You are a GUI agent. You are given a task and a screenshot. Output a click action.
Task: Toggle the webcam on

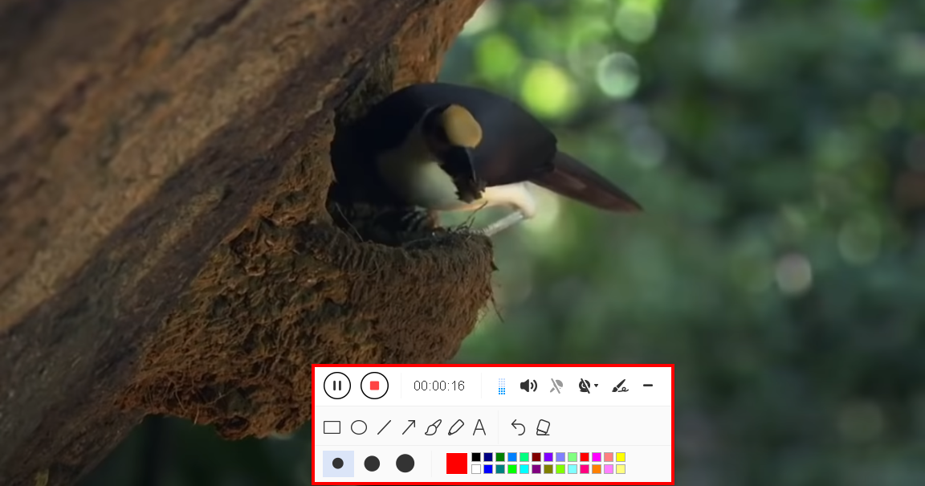click(x=585, y=386)
